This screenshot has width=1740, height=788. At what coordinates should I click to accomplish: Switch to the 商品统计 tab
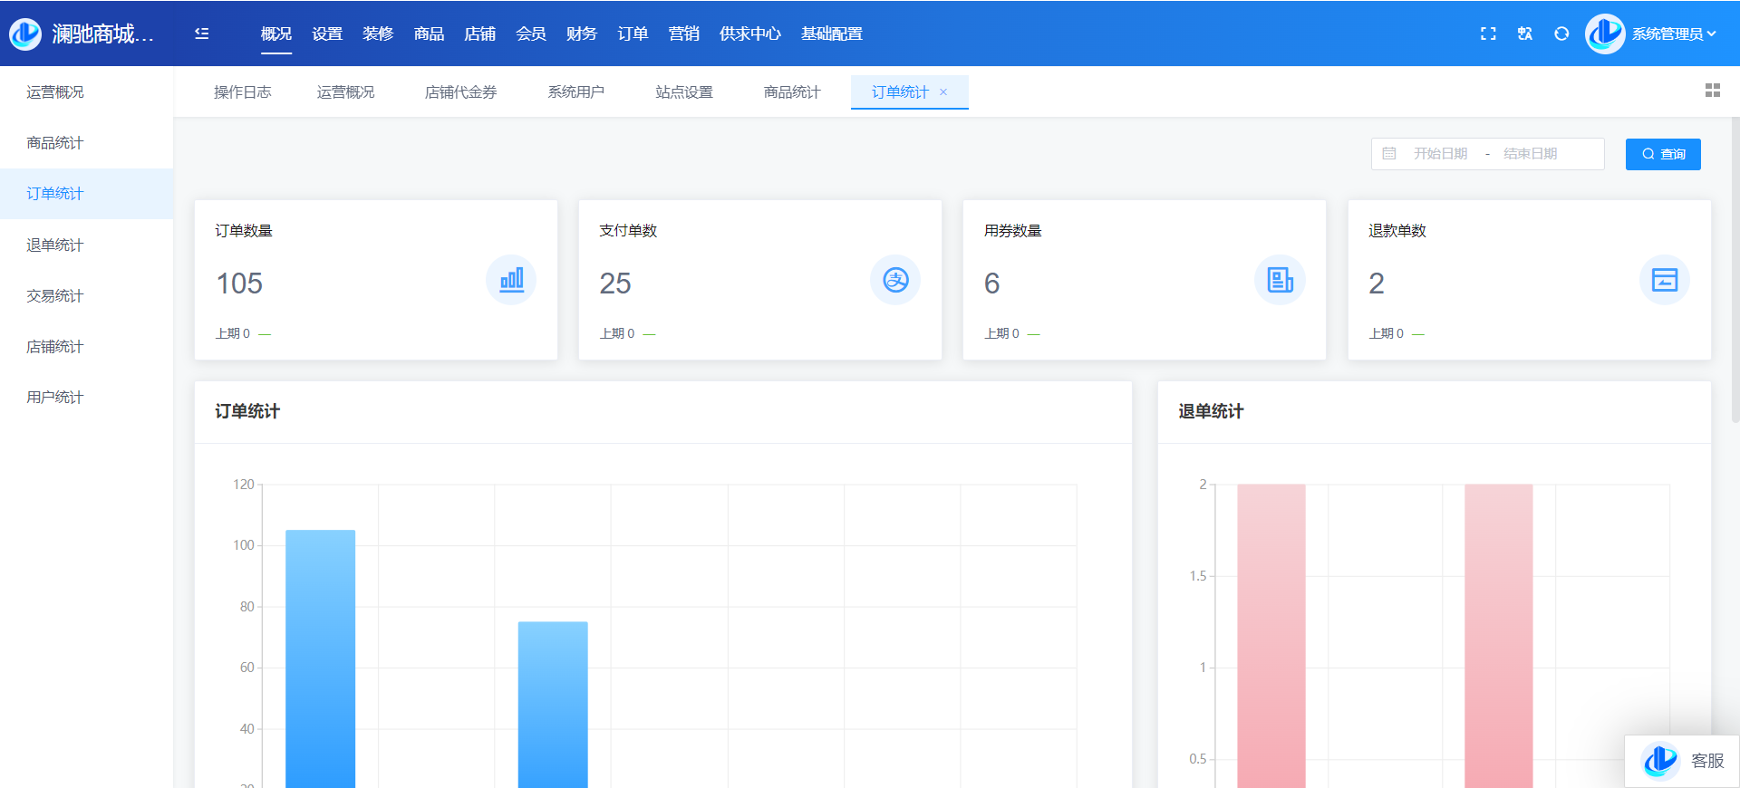coord(791,92)
